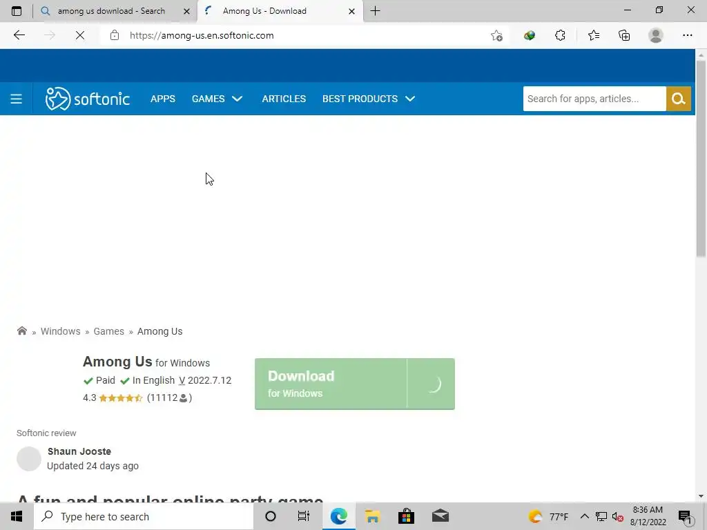This screenshot has width=707, height=530.
Task: Open the Windows breadcrumb link
Action: [x=61, y=331]
